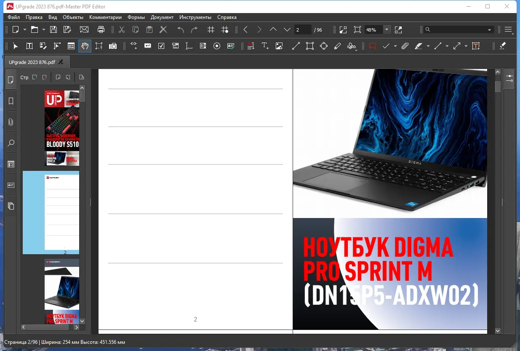The image size is (520, 351).
Task: Undo the last action
Action: click(x=181, y=29)
